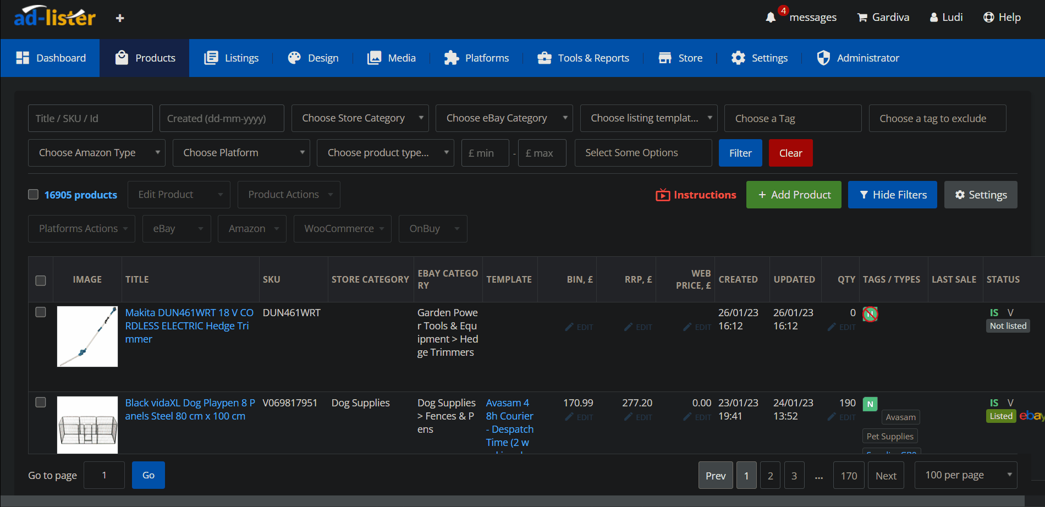Edit web price for the Makita row
Viewport: 1045px width, 507px height.
click(697, 327)
